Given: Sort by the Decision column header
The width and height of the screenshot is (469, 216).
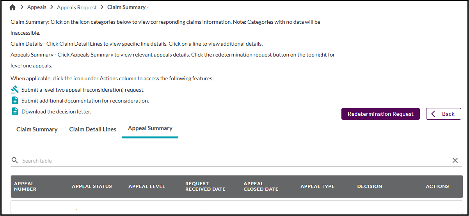Looking at the screenshot, I should tap(370, 186).
